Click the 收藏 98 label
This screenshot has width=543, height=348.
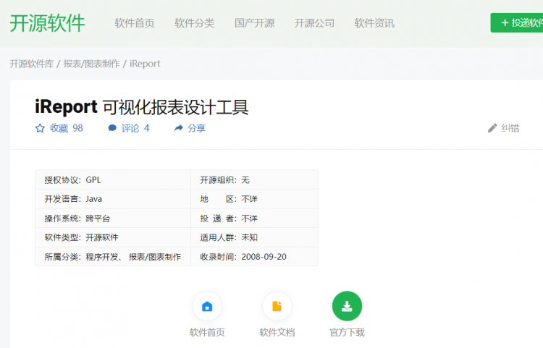coord(66,128)
